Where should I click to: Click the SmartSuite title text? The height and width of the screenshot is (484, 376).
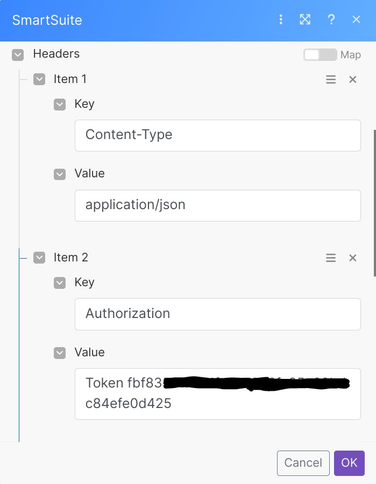[x=47, y=20]
